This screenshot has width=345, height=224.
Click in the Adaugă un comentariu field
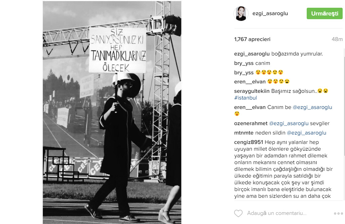tap(277, 213)
